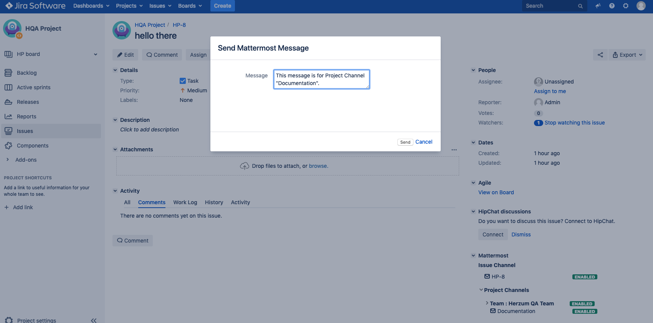Screen dimensions: 653x323
Task: Click the Send button in dialog
Action: pos(405,142)
